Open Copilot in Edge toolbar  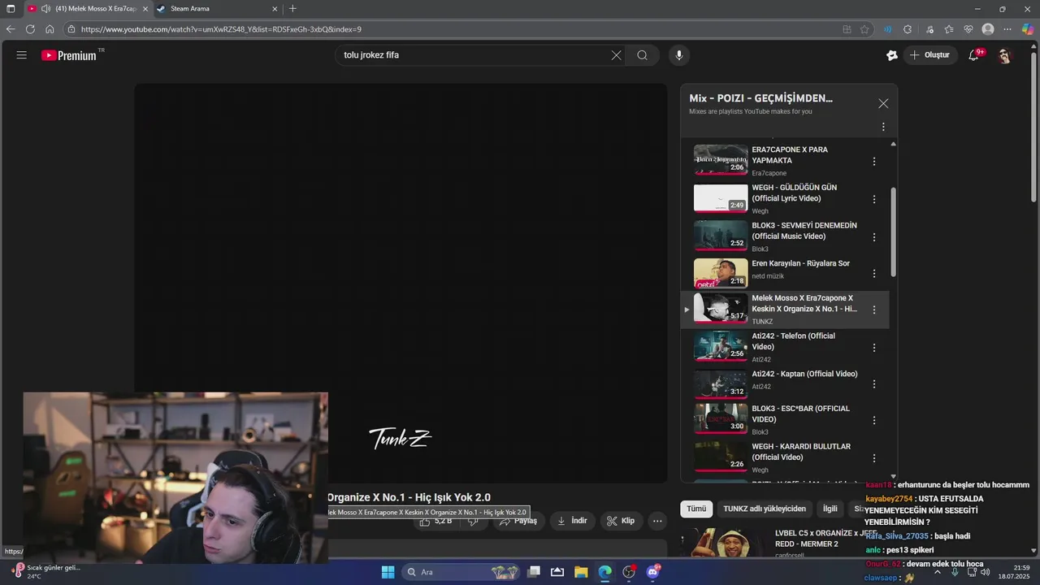click(1028, 29)
